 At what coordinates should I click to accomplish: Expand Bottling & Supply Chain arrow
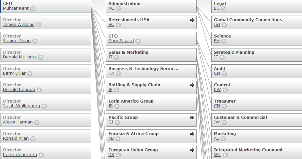tap(192, 85)
